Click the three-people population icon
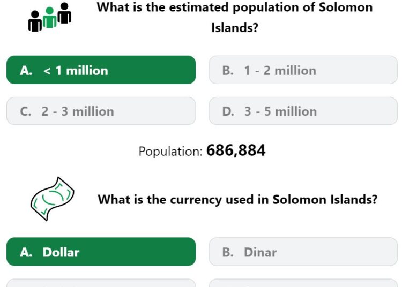402x287 pixels. (x=49, y=17)
